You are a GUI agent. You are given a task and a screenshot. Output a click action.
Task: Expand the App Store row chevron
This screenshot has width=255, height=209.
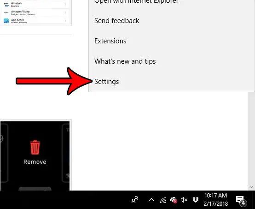pos(65,21)
